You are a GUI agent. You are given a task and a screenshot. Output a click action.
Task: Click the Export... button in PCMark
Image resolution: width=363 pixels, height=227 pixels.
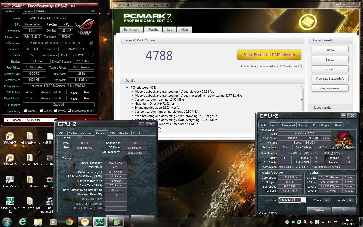click(330, 69)
